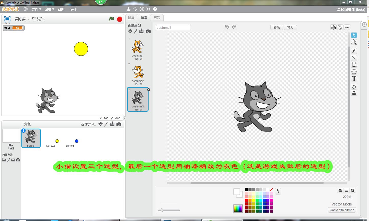Upload backdrop from file
Viewport: 369px width, 221px height.
pos(13,160)
